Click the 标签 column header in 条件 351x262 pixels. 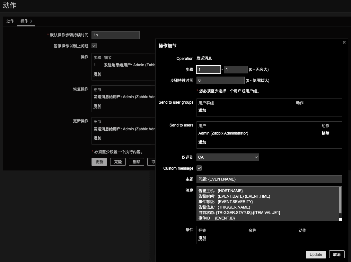click(x=202, y=230)
